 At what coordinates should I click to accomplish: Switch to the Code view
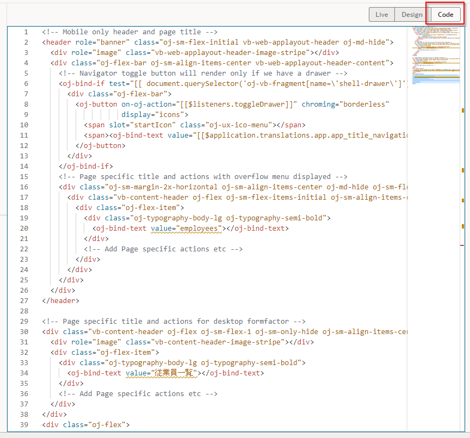click(445, 15)
